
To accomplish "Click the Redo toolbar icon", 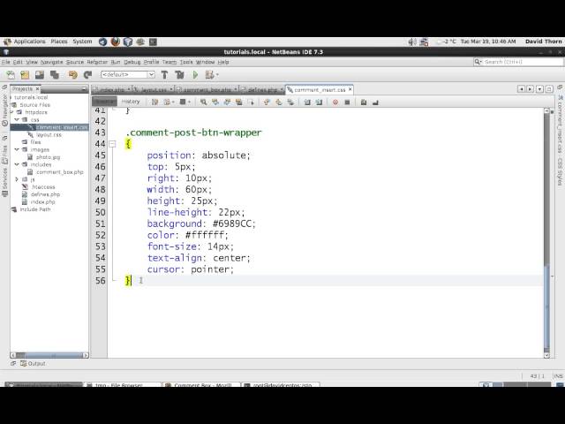I will tap(87, 74).
